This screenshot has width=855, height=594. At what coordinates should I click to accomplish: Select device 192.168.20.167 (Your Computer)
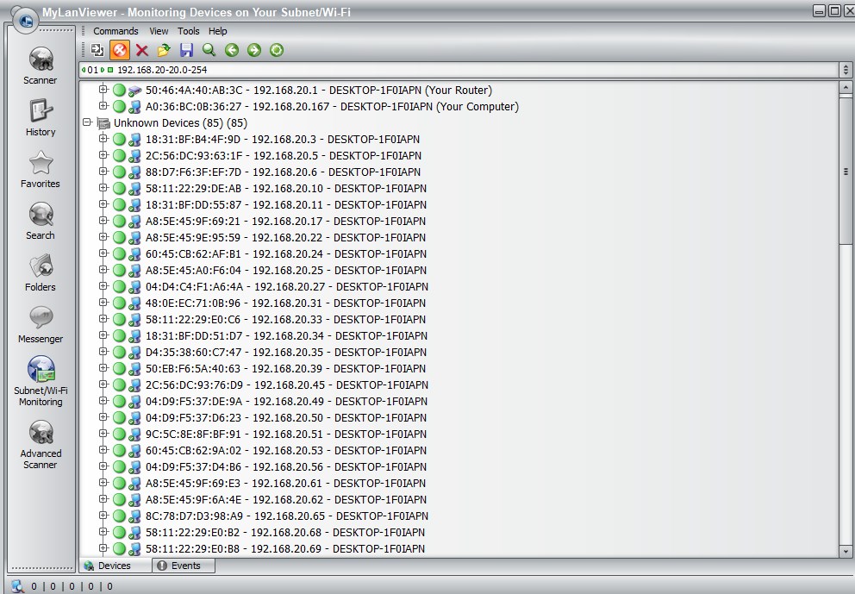point(332,107)
